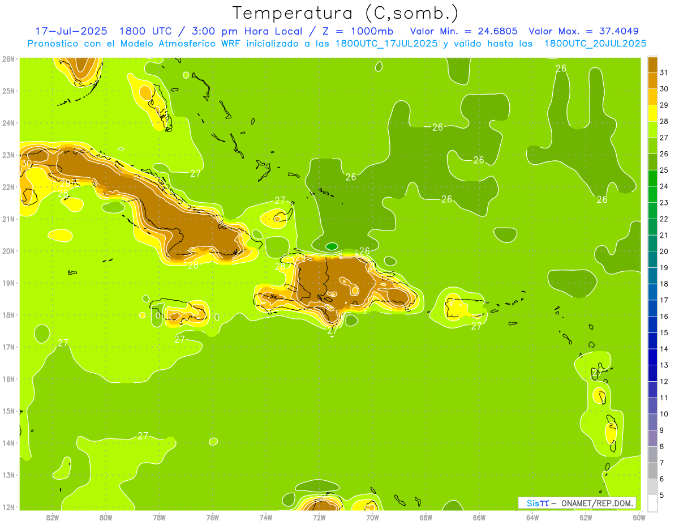Click color bar scale value "13"
This screenshot has width=679, height=525.
[x=664, y=365]
